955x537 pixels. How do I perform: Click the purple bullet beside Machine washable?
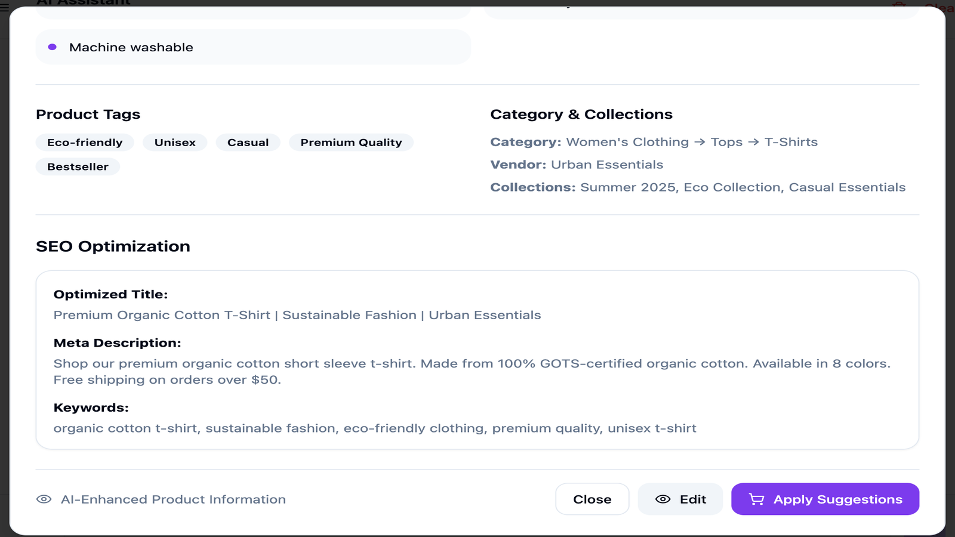[53, 47]
